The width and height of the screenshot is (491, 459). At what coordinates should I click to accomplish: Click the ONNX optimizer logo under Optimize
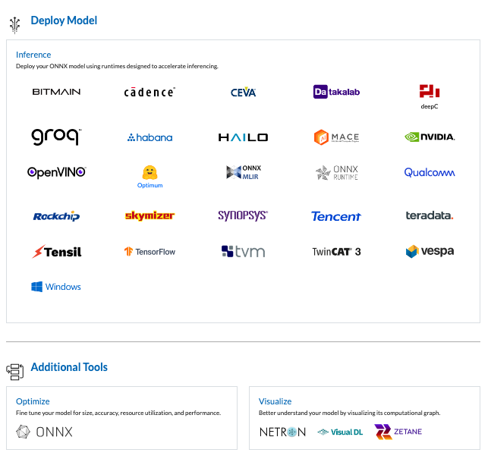(x=44, y=432)
